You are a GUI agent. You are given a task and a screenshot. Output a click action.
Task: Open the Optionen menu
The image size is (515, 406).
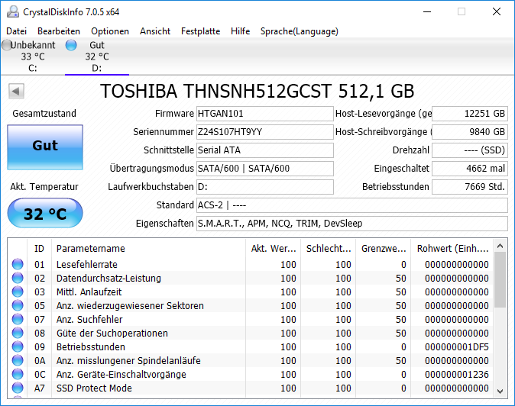[110, 31]
